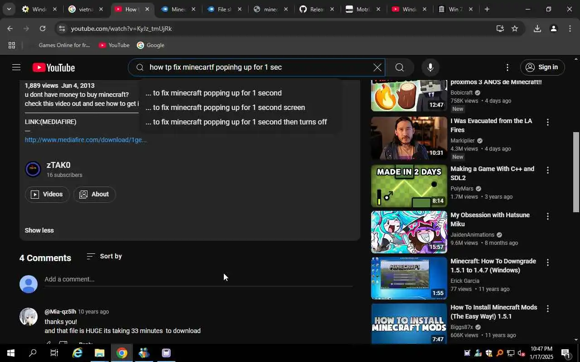Open the Windows Start button
Screen dimensions: 580x362
11,353
